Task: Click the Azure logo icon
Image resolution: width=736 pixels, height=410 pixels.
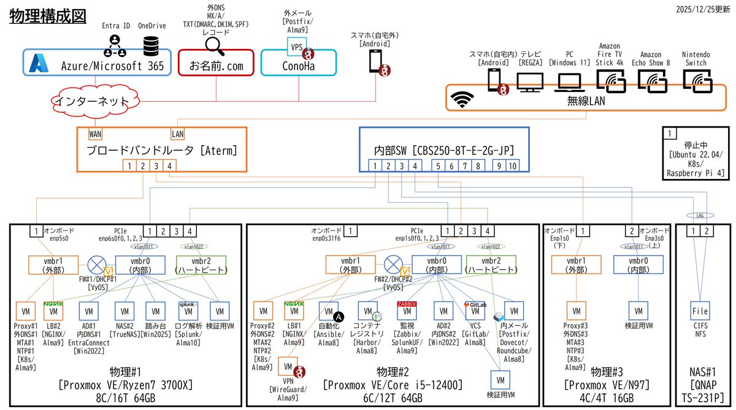Action: click(40, 64)
